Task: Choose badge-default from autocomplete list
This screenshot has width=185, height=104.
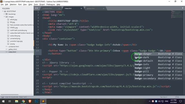Action: (158, 61)
